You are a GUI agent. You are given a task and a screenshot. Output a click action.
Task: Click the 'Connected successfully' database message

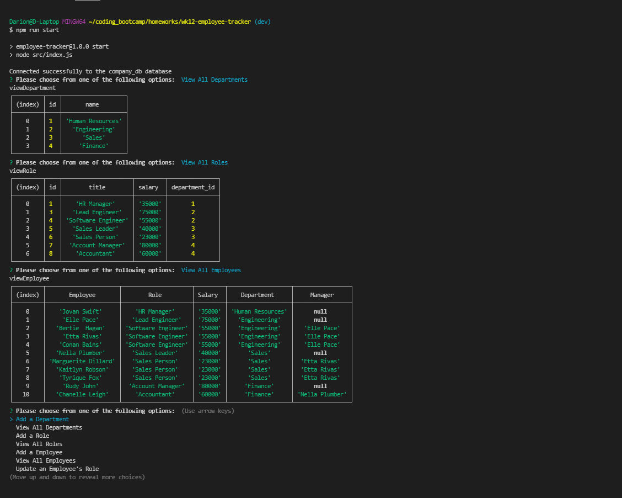click(x=90, y=71)
